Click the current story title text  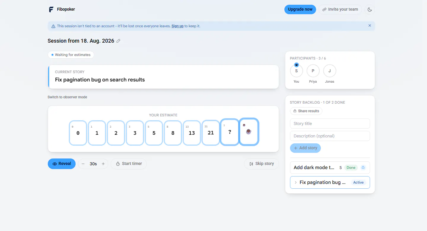tap(100, 80)
